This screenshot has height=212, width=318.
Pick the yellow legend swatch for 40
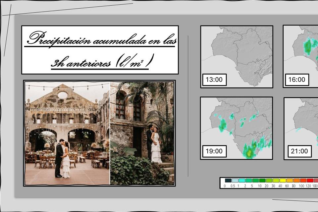click(x=283, y=180)
